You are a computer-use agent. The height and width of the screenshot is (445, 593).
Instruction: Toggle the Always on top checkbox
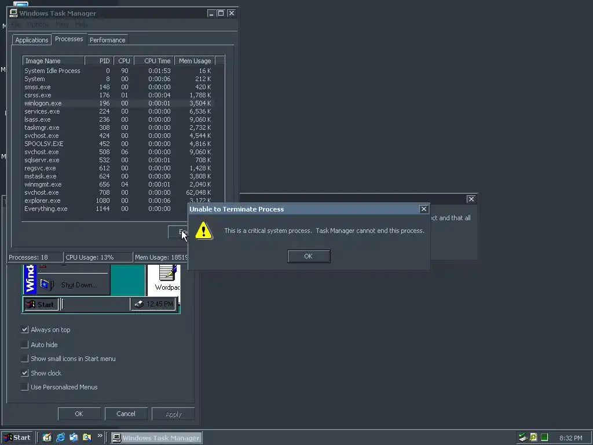click(x=24, y=330)
